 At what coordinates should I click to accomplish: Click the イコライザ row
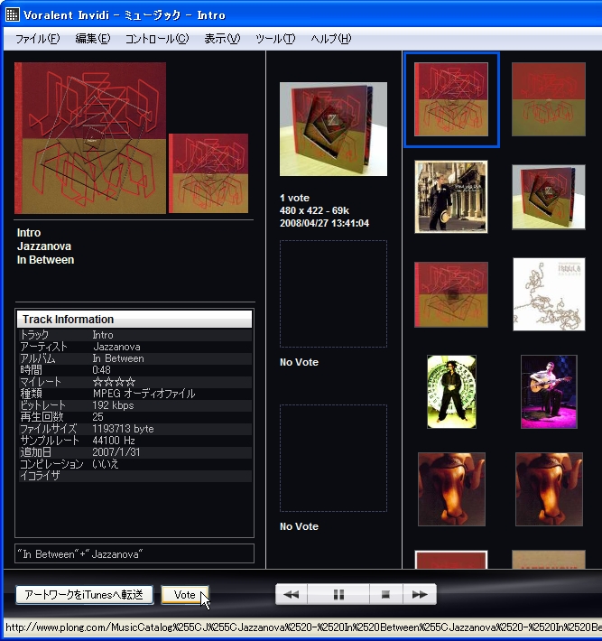(x=134, y=476)
